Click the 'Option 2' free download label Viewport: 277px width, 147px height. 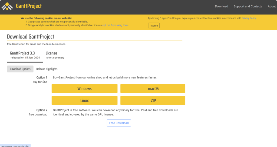tap(42, 110)
